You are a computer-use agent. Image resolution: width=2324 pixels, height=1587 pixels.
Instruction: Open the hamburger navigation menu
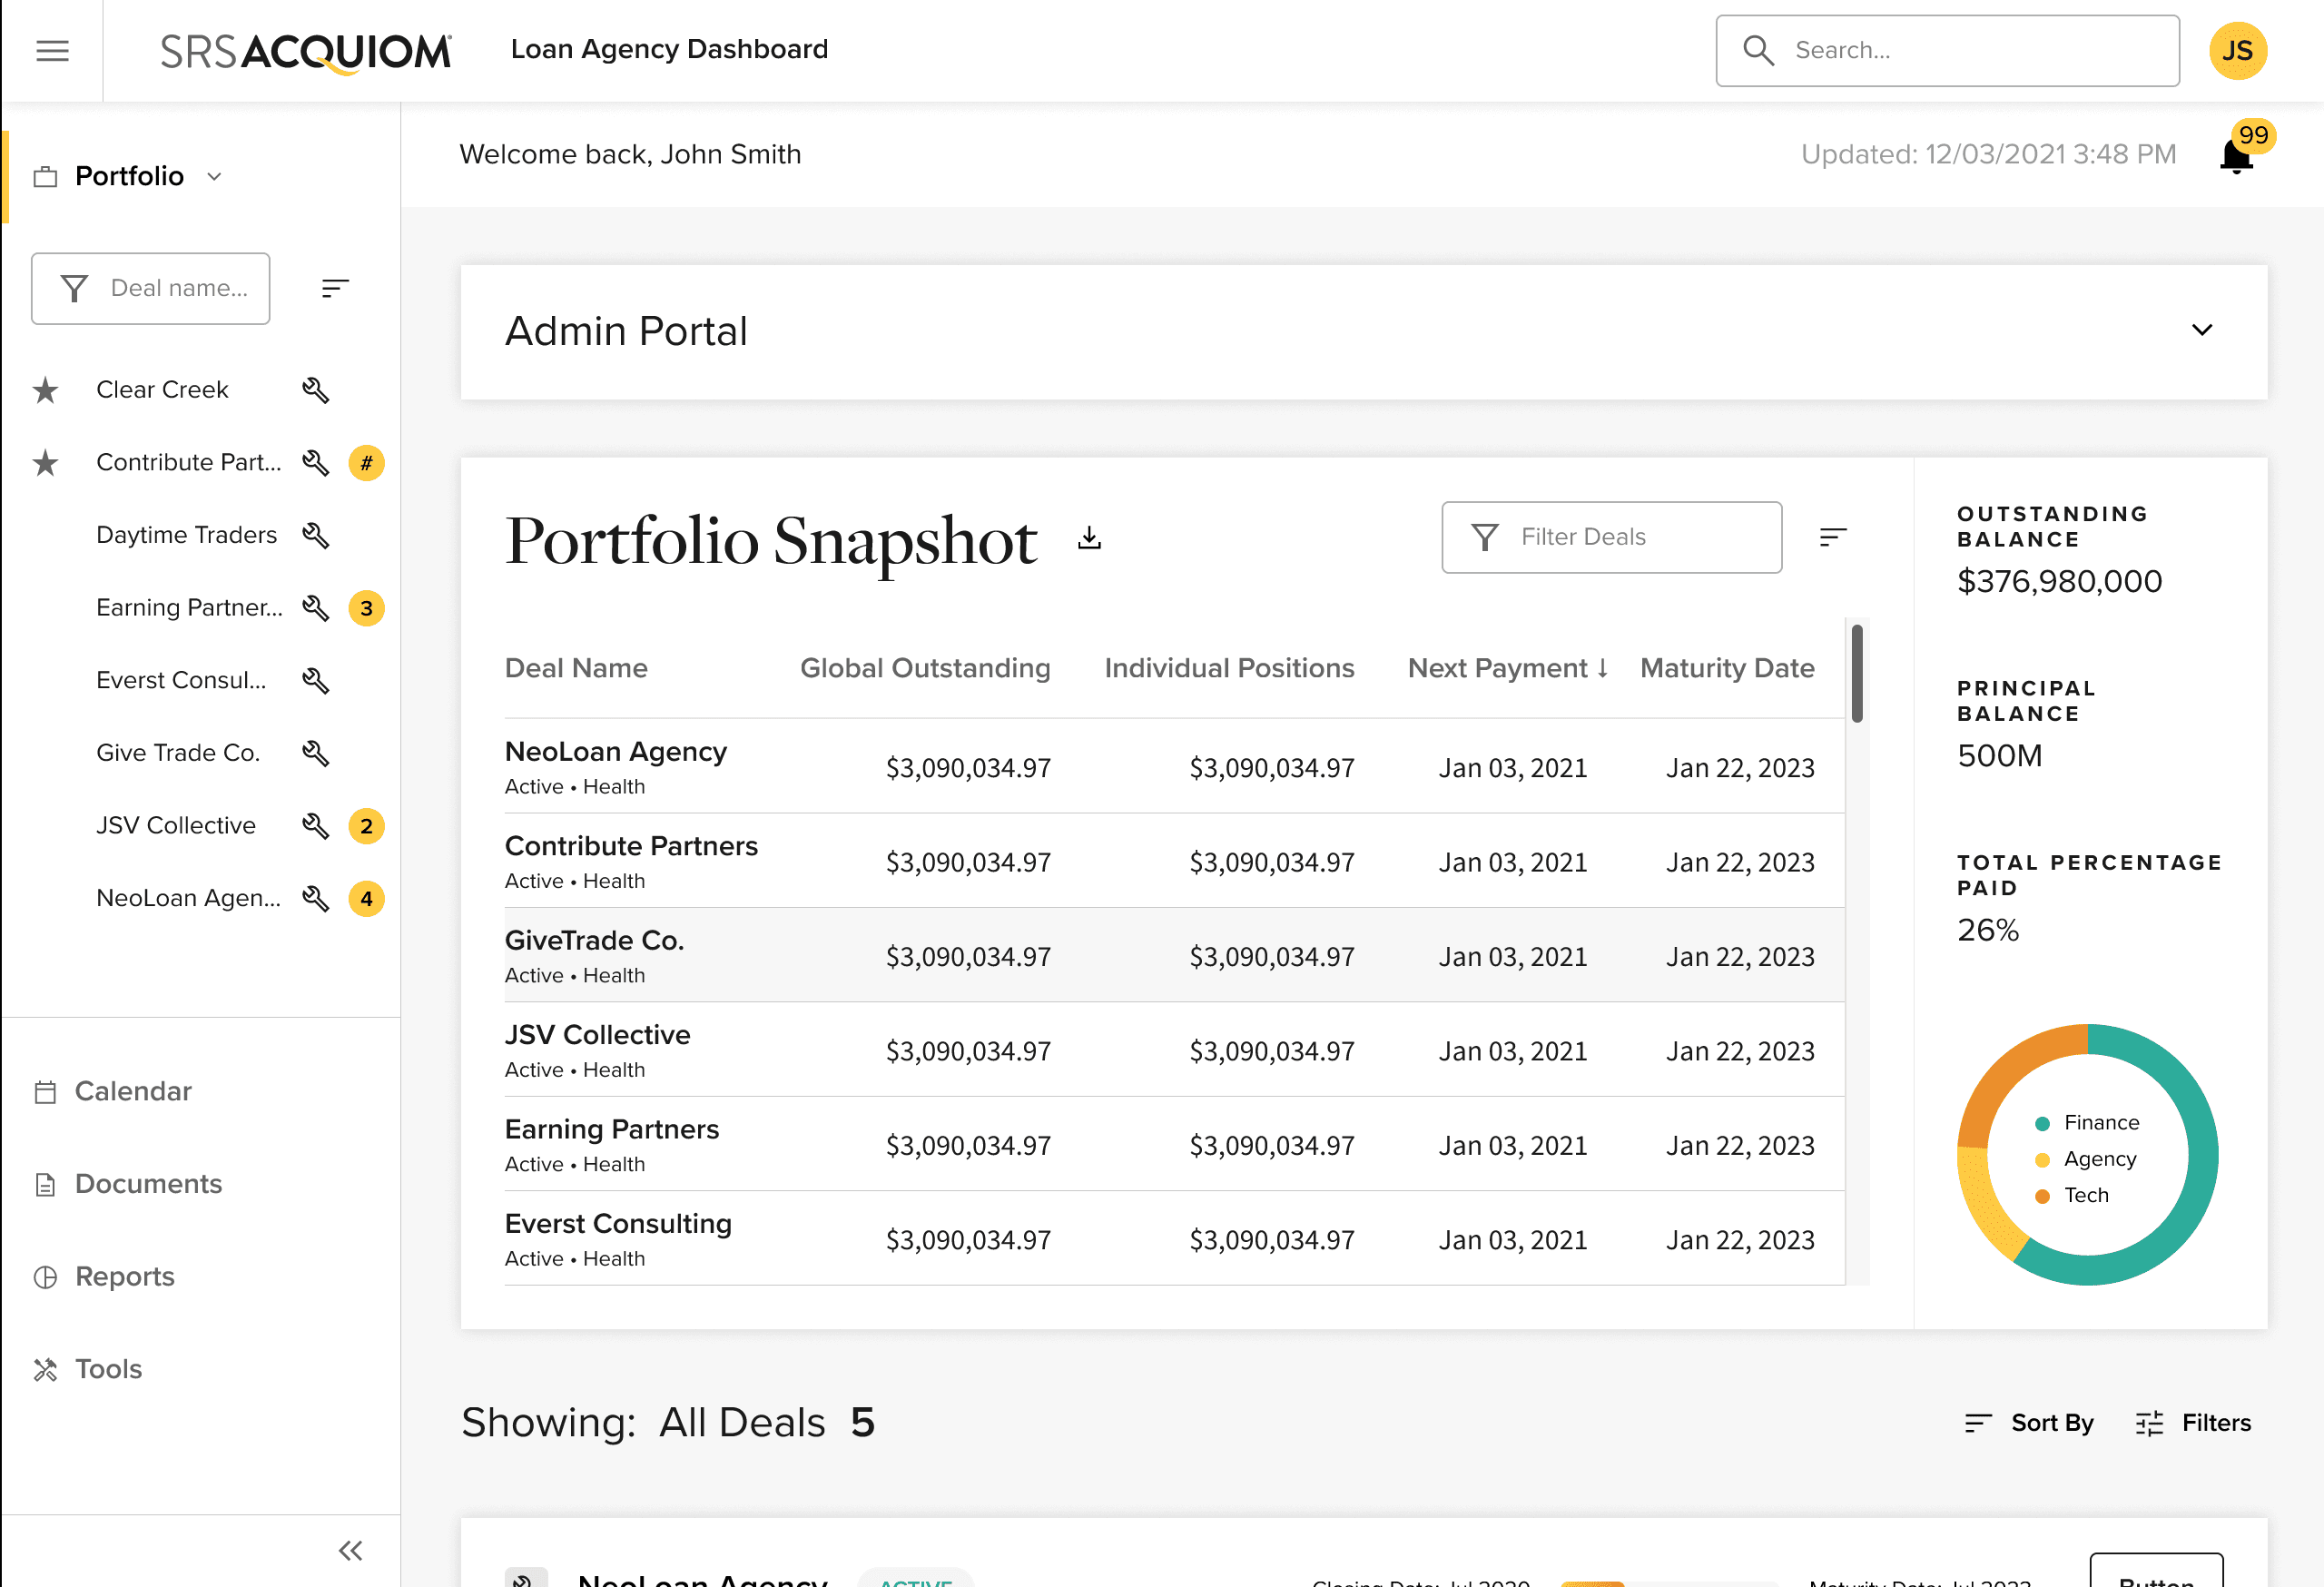(52, 50)
